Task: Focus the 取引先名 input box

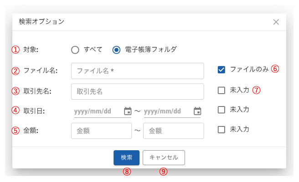Action: [x=137, y=91]
